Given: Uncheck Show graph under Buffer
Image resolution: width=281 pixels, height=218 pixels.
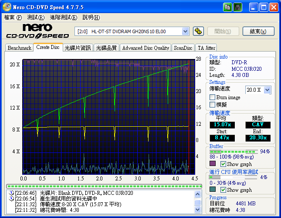Looking at the screenshot, I should (223, 164).
